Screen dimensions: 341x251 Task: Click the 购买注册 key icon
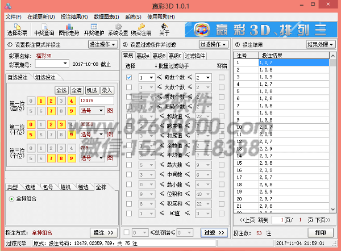click(x=141, y=30)
